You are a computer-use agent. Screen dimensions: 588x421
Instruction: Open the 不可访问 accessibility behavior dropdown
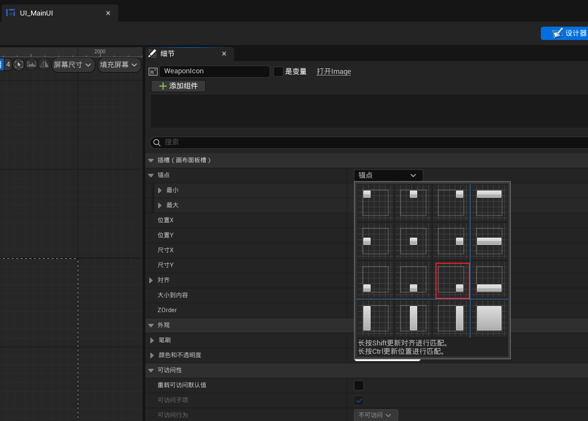376,415
